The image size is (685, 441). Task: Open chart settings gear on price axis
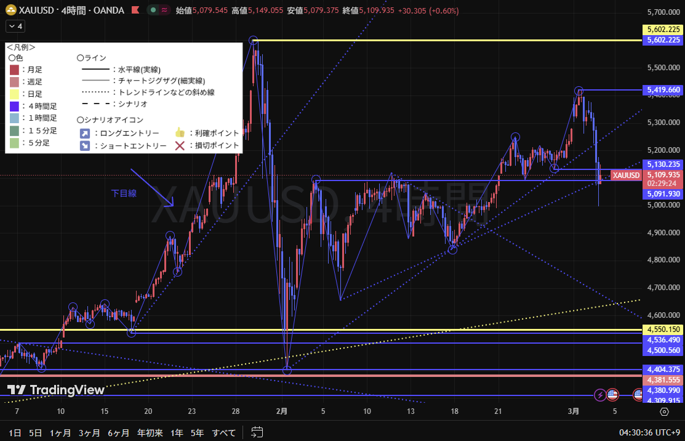[x=664, y=412]
